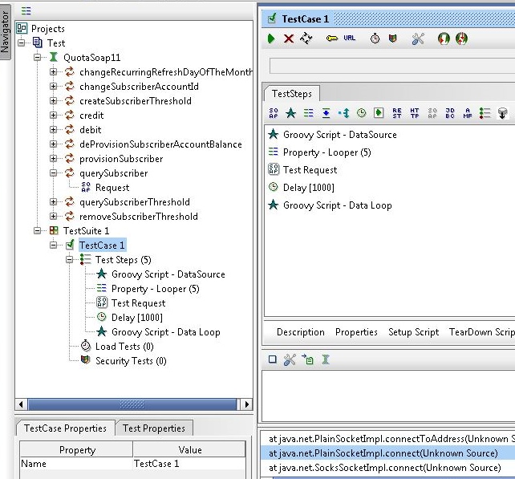The width and height of the screenshot is (515, 479).
Task: Expand the createSubscriberThreshold operation
Action: (53, 100)
